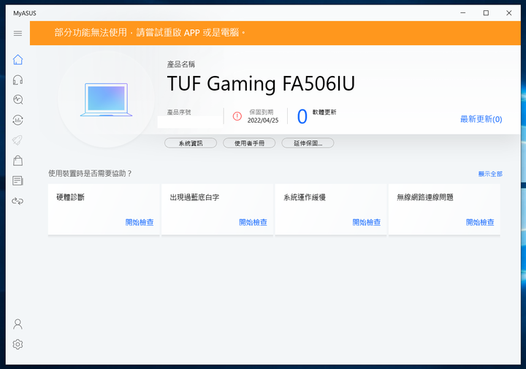Open Live Update gauge icon in sidebar
526x369 pixels.
point(18,120)
